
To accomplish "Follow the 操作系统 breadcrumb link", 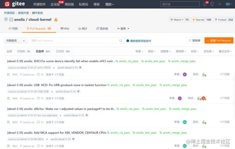I will coord(37,13).
